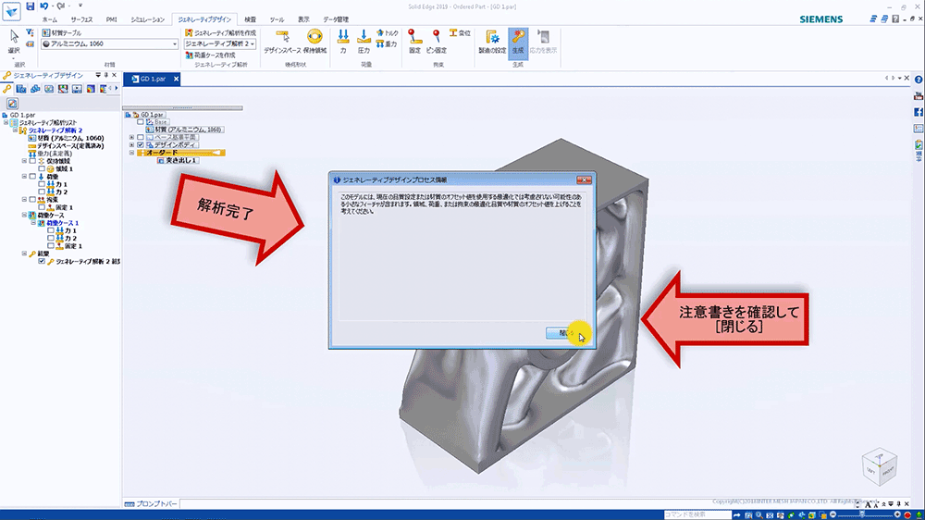Close the process information dialog with X
This screenshot has width=925, height=520.
click(584, 180)
